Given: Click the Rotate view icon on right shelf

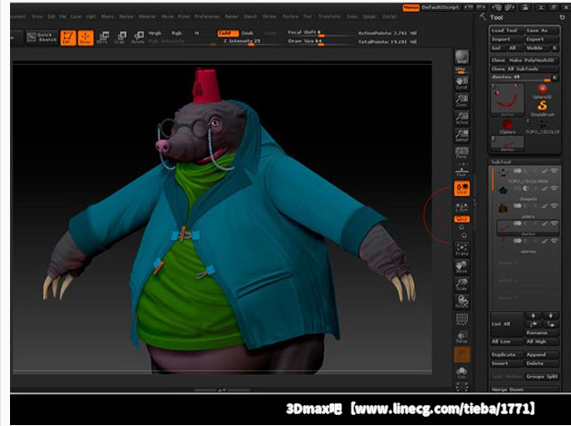Looking at the screenshot, I should [x=462, y=301].
